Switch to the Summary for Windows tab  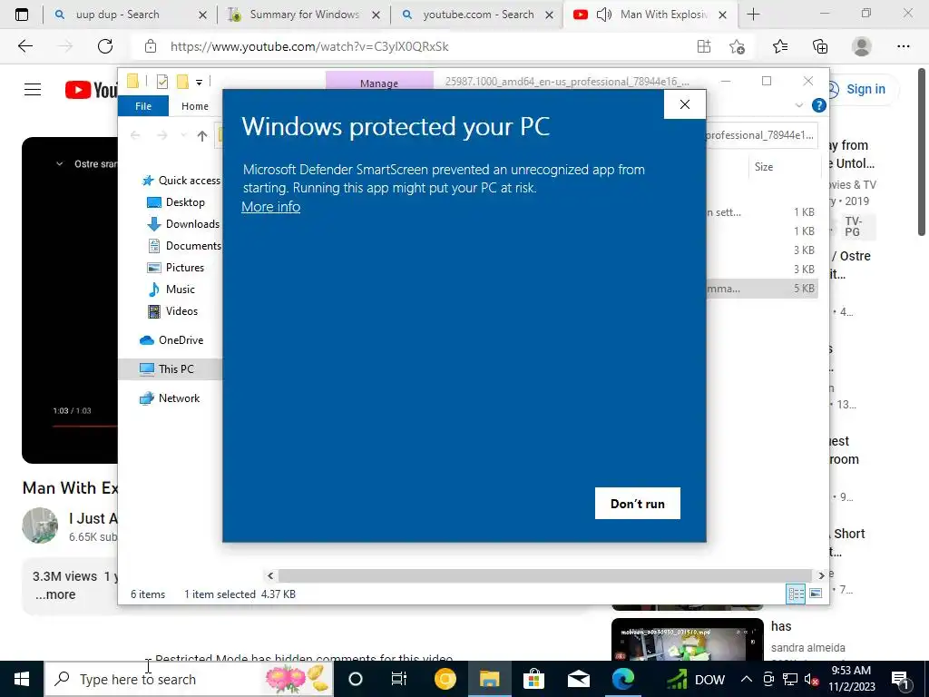[305, 15]
